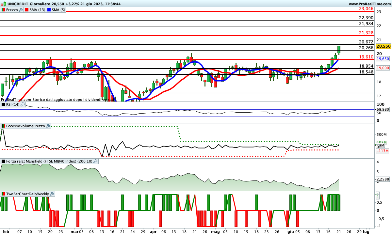Image resolution: width=392 pixels, height=235 pixels.
Task: Open EccessoVolumePrezzo settings wrench
Action: [48, 126]
